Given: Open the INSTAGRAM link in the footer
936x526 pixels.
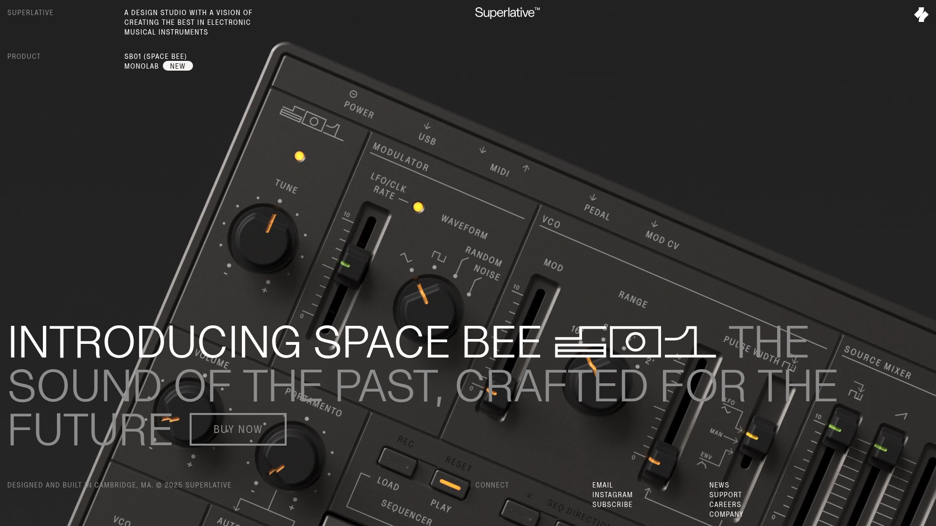Looking at the screenshot, I should (612, 494).
